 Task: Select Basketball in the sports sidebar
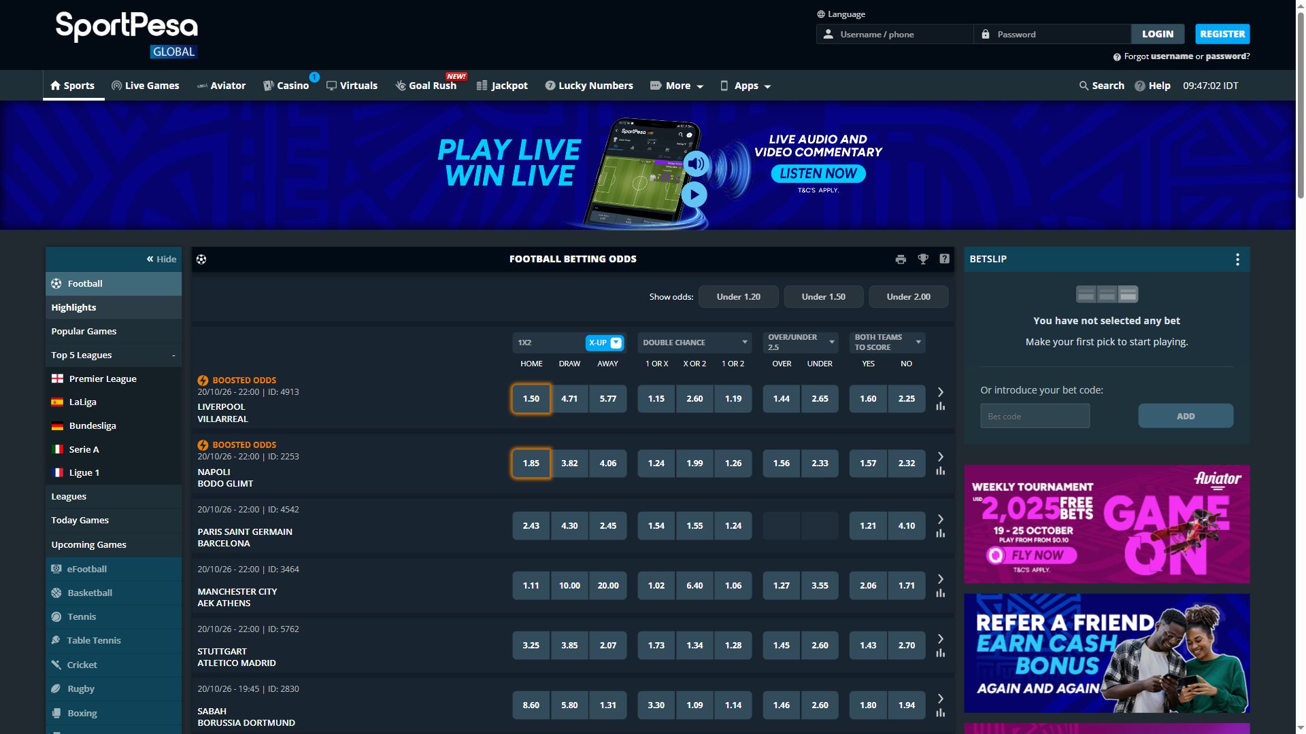tap(114, 593)
